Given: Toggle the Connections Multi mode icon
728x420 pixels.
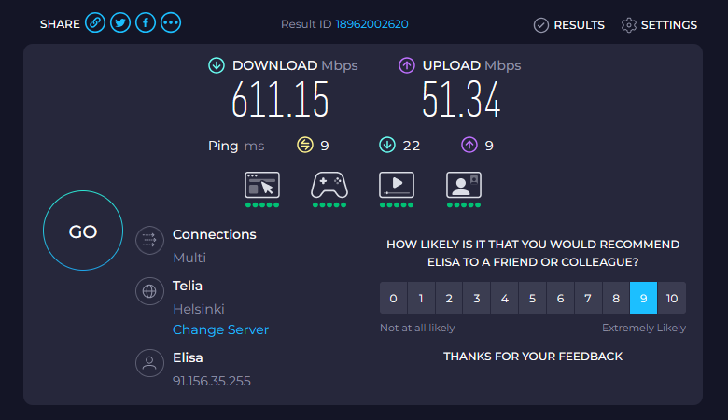Looking at the screenshot, I should pos(149,240).
